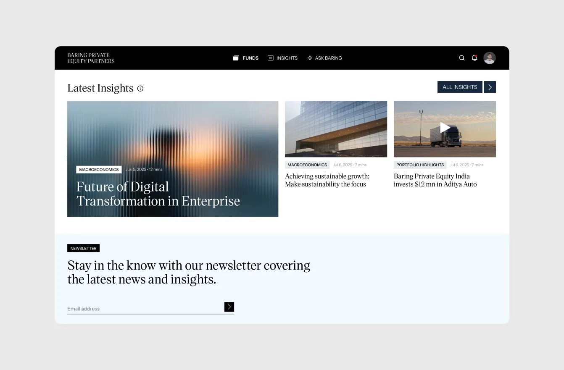Screen dimensions: 564x370
Task: Open the search icon in header
Action: click(462, 58)
